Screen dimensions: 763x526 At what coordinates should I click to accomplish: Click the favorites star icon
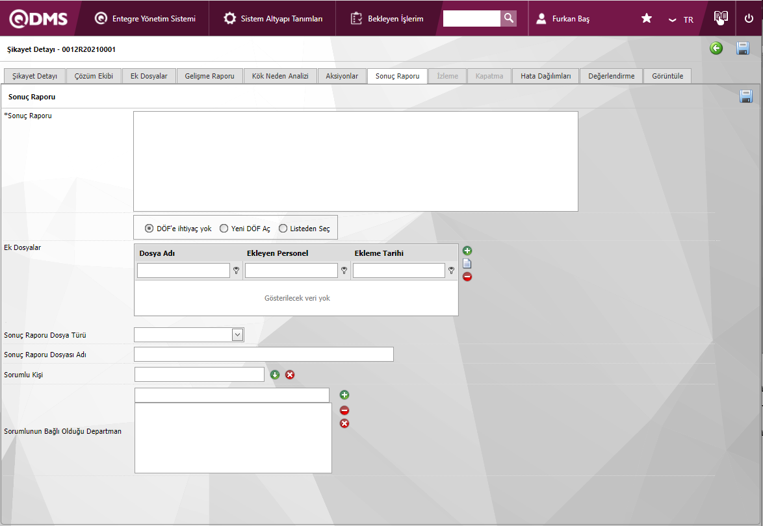coord(646,18)
